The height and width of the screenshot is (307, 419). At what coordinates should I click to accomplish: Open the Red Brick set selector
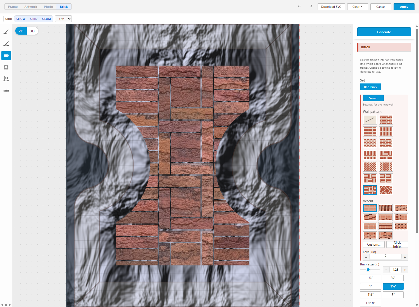[x=370, y=87]
